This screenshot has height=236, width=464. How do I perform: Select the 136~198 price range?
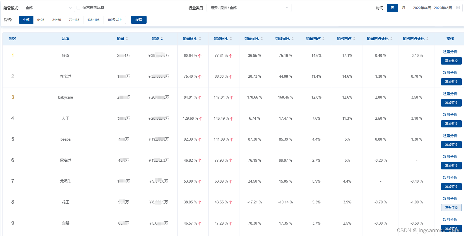93,20
